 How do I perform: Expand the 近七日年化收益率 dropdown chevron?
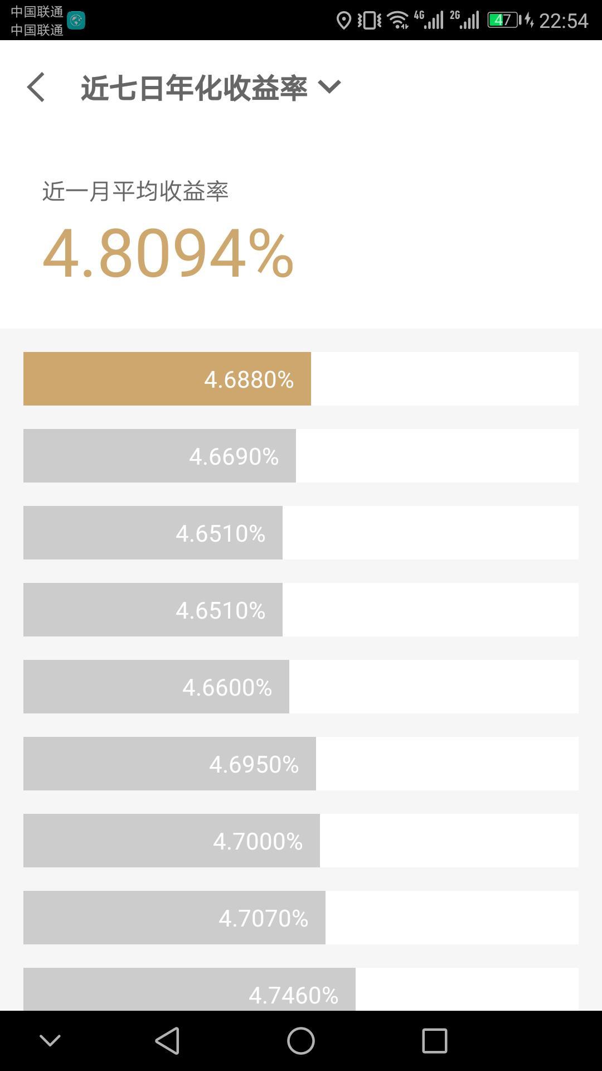pyautogui.click(x=329, y=87)
